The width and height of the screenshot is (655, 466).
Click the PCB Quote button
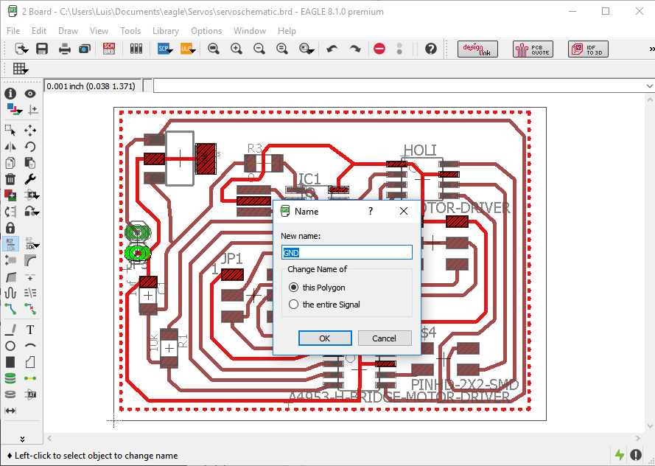pos(533,49)
